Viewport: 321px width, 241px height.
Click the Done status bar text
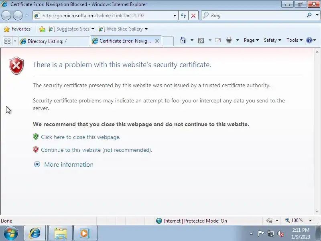pyautogui.click(x=6, y=221)
